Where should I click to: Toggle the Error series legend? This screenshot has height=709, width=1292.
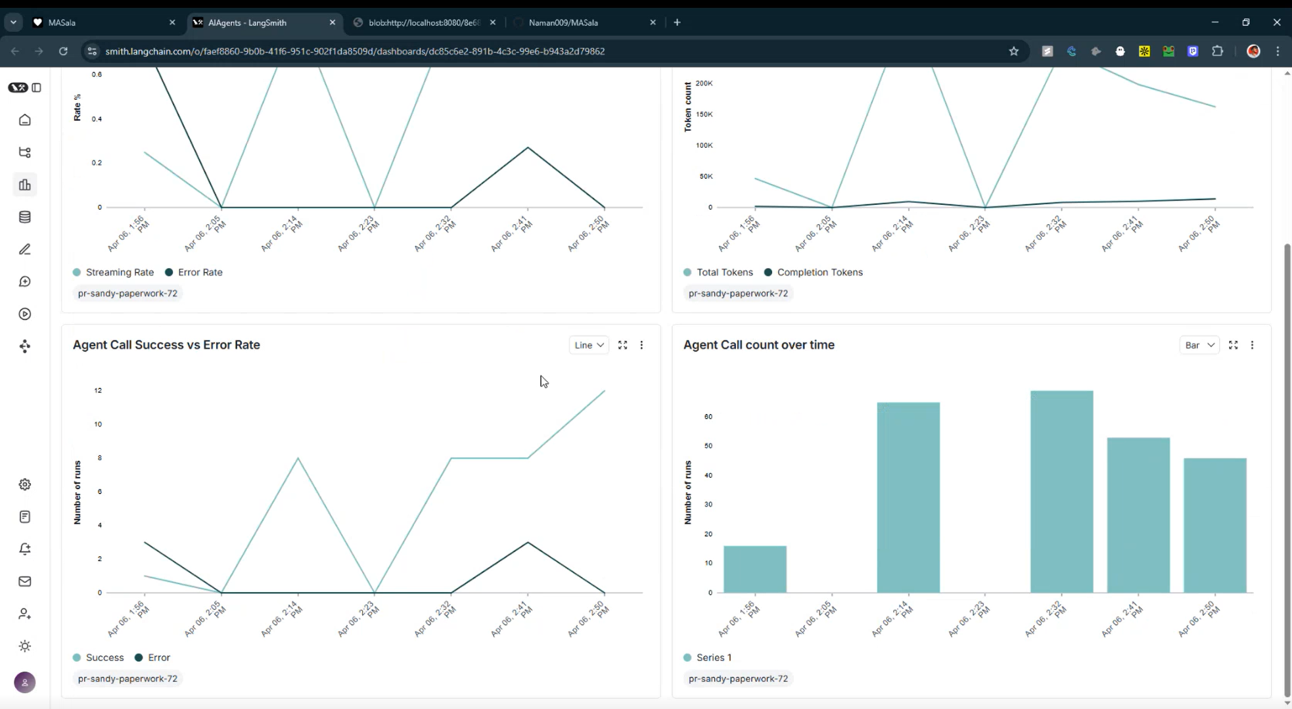coord(152,657)
